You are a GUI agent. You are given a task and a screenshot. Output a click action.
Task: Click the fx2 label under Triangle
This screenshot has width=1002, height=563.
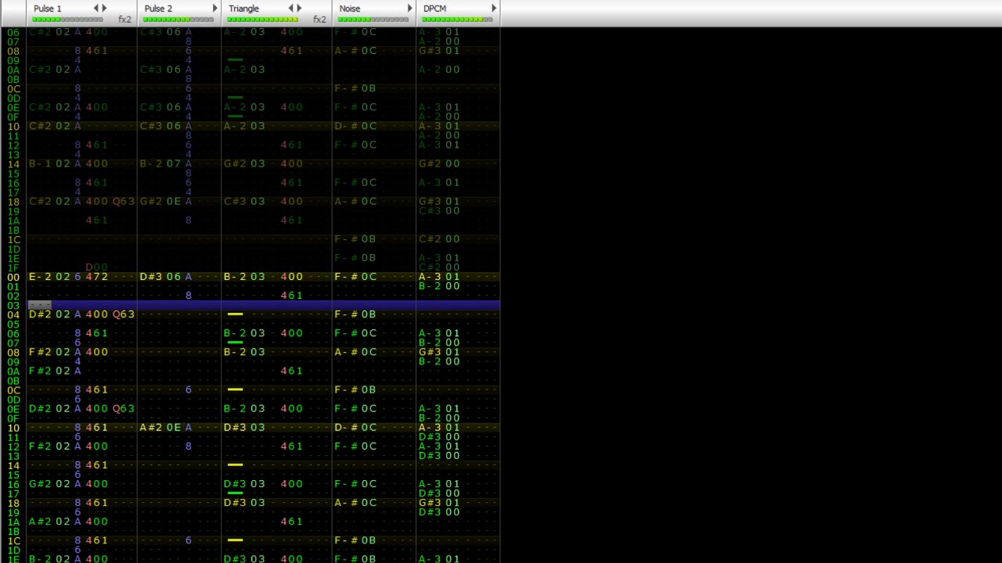tap(319, 20)
